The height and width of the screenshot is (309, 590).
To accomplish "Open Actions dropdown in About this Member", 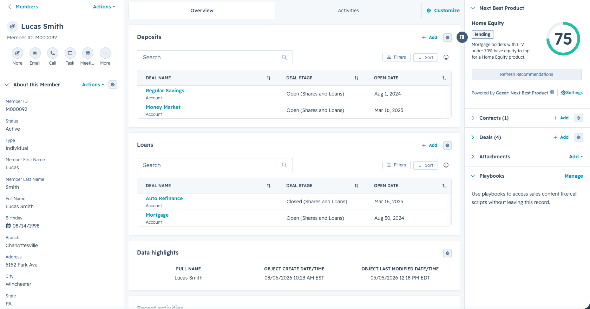I will click(93, 85).
